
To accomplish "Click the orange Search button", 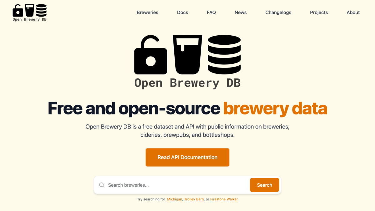I will point(264,185).
